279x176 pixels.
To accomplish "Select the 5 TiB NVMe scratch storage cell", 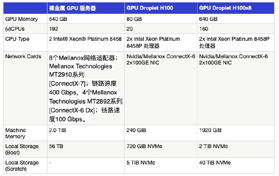I will pyautogui.click(x=141, y=163).
